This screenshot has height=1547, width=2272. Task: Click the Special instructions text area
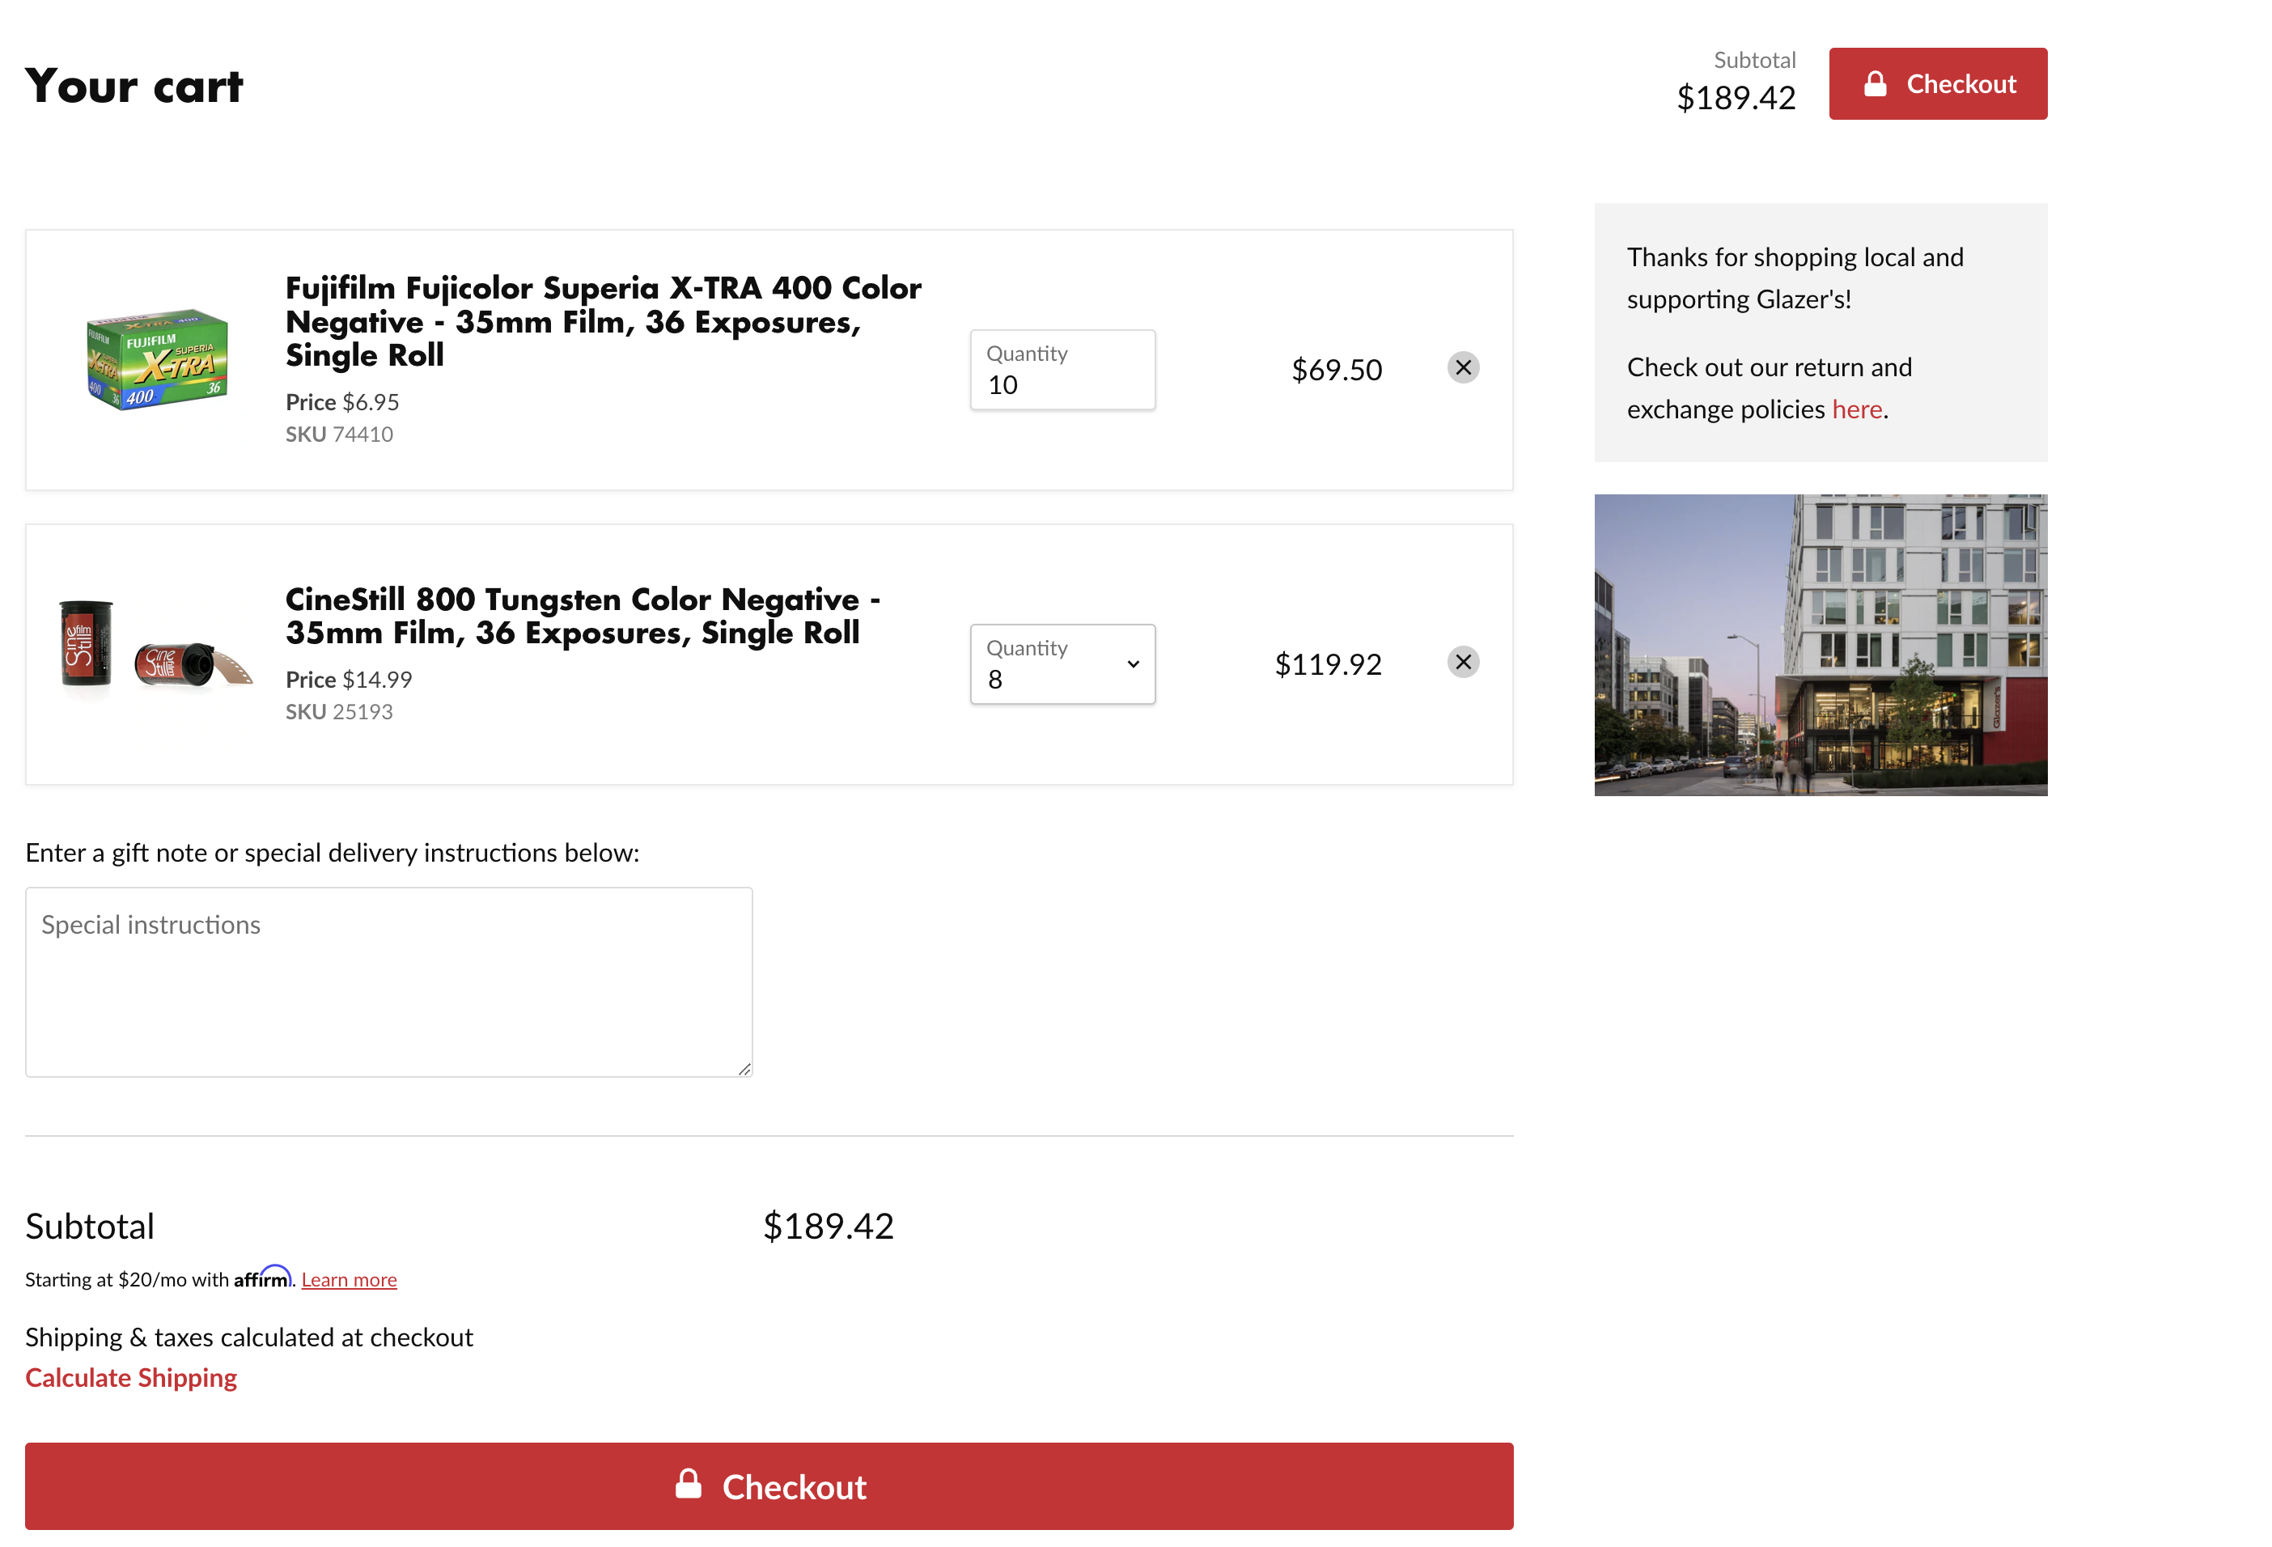(x=388, y=981)
